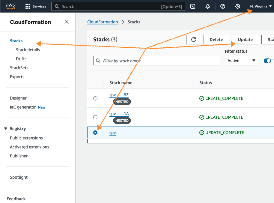Launch CloudShell from the top bar
Image resolution: width=274 pixels, height=203 pixels.
192,7
